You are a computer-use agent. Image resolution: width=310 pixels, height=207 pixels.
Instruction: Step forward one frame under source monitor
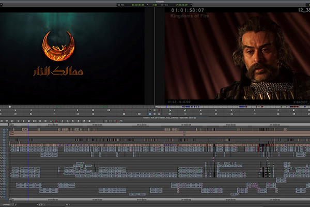[x=15, y=110]
